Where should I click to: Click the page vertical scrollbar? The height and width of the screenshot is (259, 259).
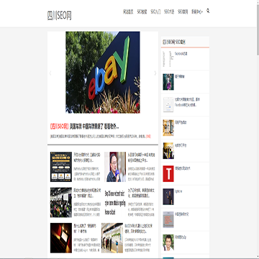pos(258,129)
